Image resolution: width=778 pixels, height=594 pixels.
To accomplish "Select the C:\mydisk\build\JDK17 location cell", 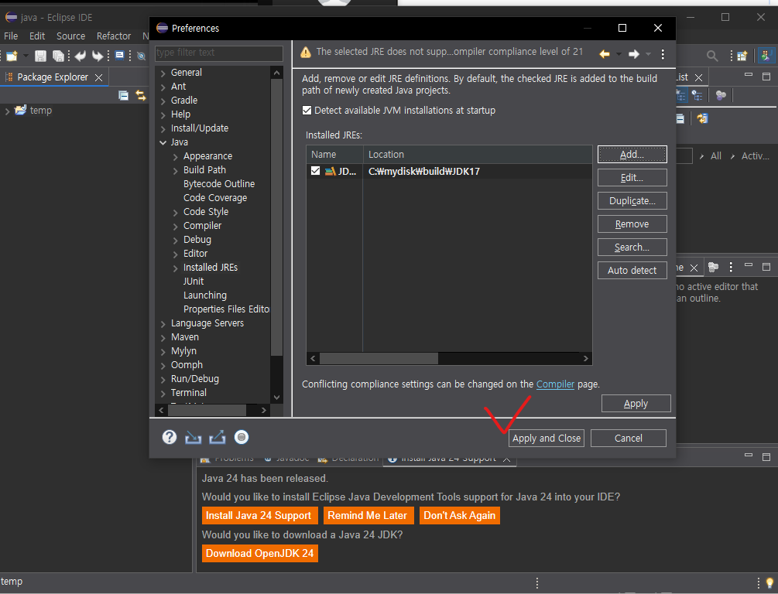I will (424, 172).
